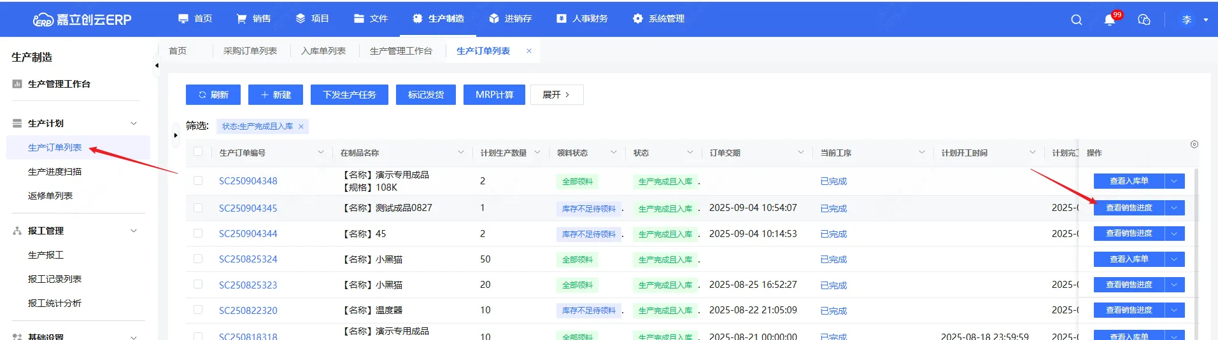Close the 生产订单列表 tab
Screen dimensions: 1218x340
[x=528, y=51]
